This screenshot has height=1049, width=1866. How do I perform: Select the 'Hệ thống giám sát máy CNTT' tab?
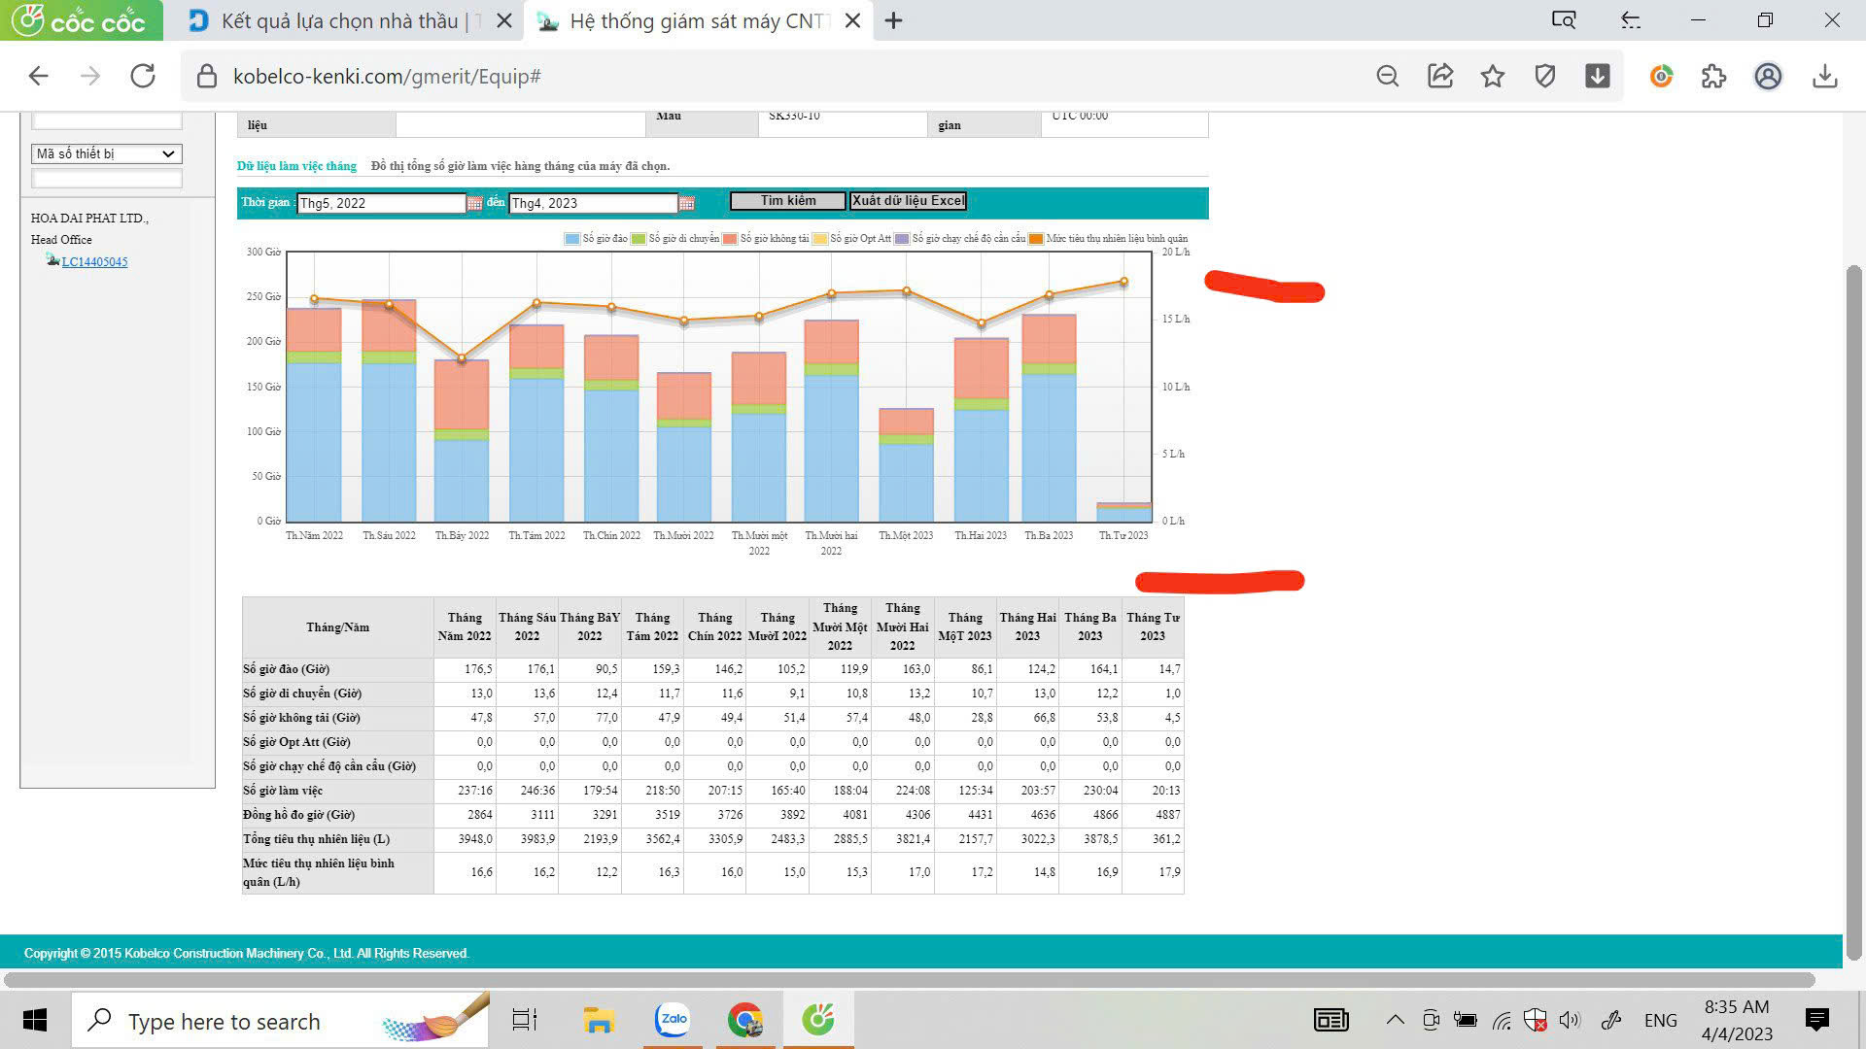point(698,20)
